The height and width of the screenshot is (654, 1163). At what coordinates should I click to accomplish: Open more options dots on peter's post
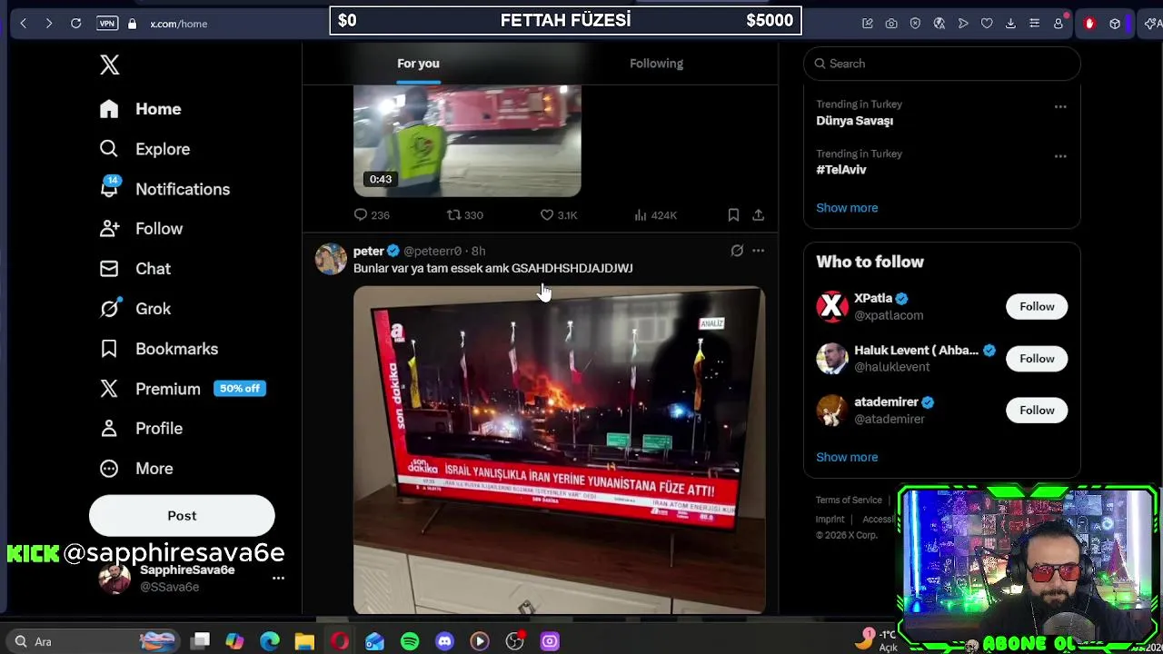[758, 251]
